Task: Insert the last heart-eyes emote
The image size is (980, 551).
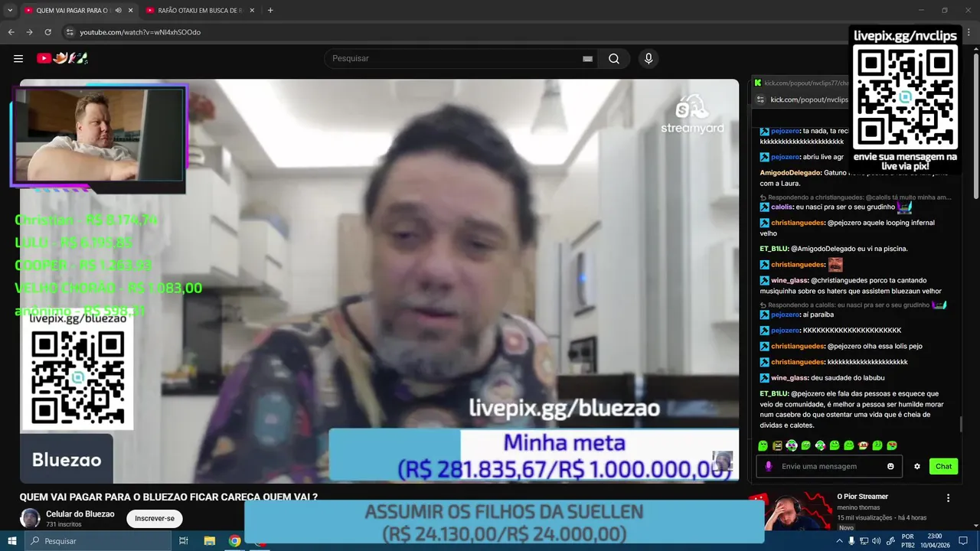Action: (x=892, y=445)
